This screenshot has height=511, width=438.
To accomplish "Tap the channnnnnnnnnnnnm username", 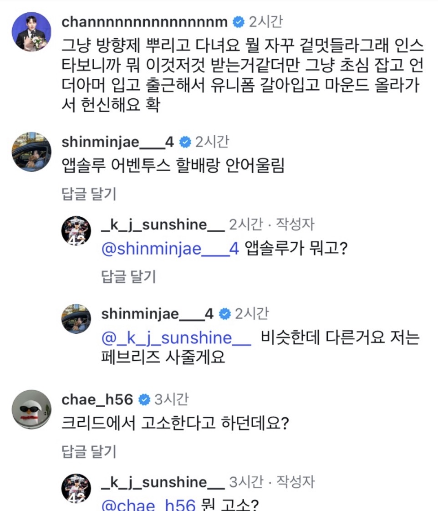I will [x=144, y=21].
